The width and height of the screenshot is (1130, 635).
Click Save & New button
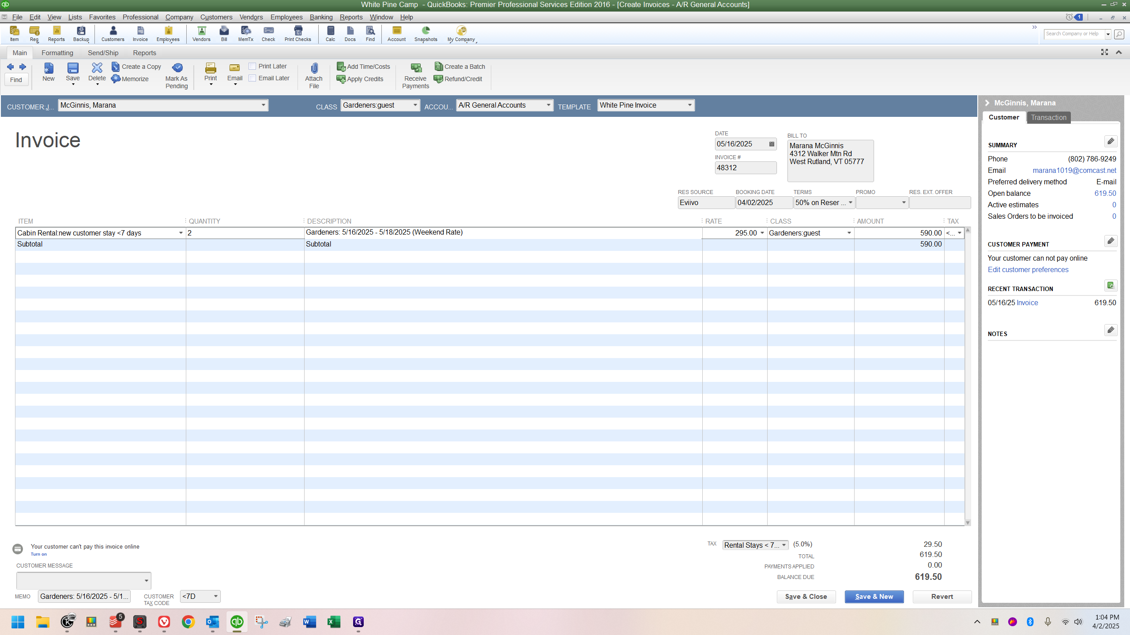coord(874,597)
